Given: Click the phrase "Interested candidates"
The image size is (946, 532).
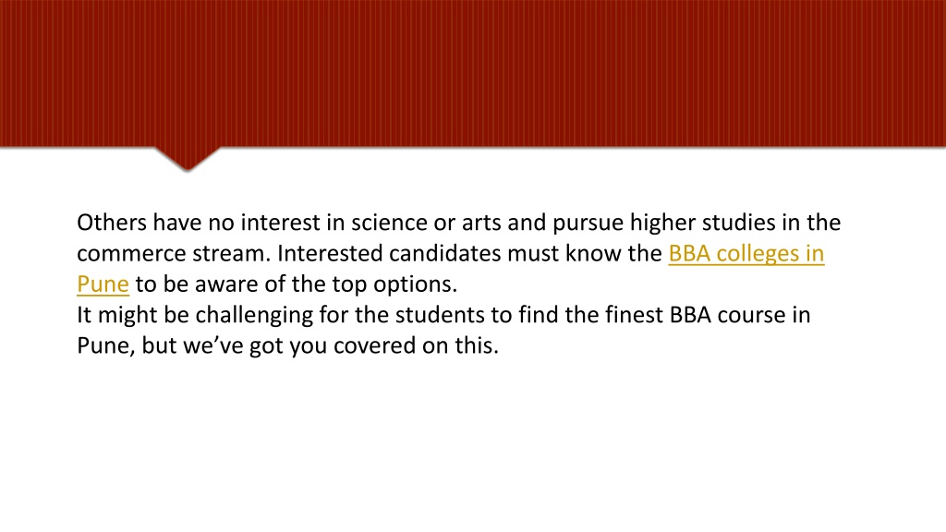Looking at the screenshot, I should 389,253.
